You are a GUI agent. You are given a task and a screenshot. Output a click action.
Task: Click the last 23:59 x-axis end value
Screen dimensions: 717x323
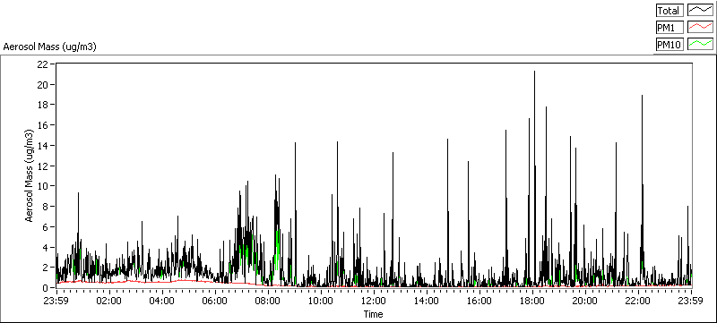click(691, 301)
